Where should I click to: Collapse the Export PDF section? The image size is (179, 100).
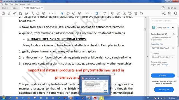point(173,27)
